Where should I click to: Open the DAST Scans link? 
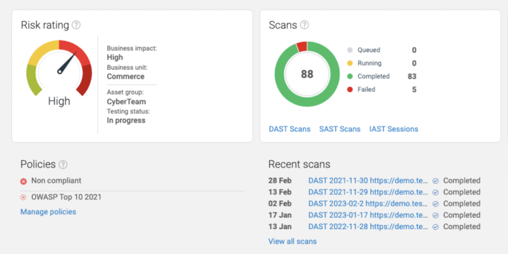coord(290,129)
